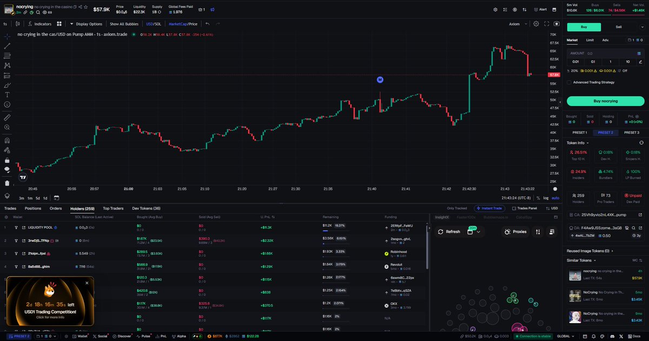This screenshot has height=341, width=649.
Task: Click the Proxies button
Action: click(515, 232)
